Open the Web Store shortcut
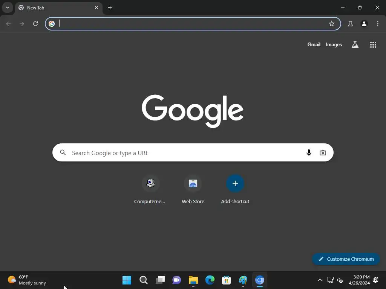The image size is (386, 289). (x=193, y=190)
